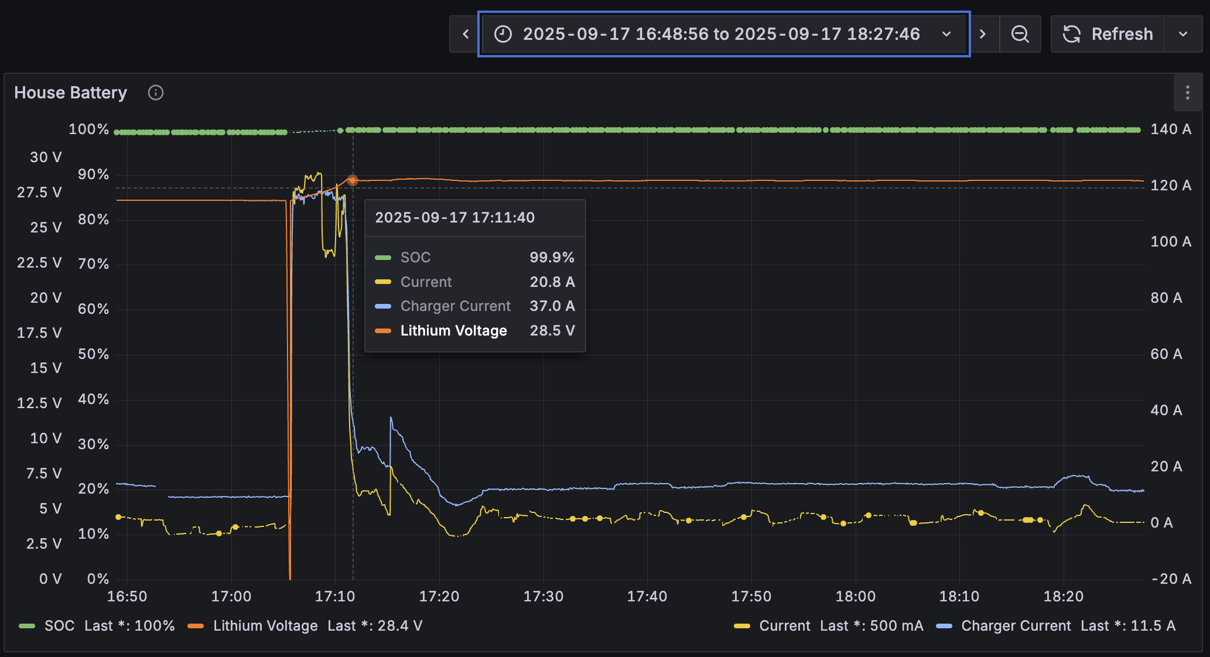1210x657 pixels.
Task: Click the zoom out time range icon
Action: (1020, 34)
